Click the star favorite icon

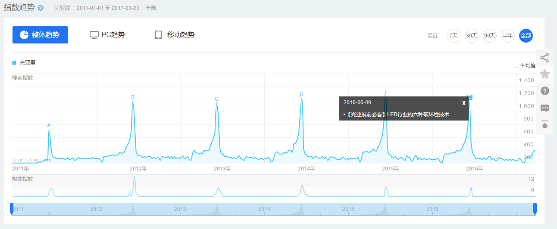544,74
